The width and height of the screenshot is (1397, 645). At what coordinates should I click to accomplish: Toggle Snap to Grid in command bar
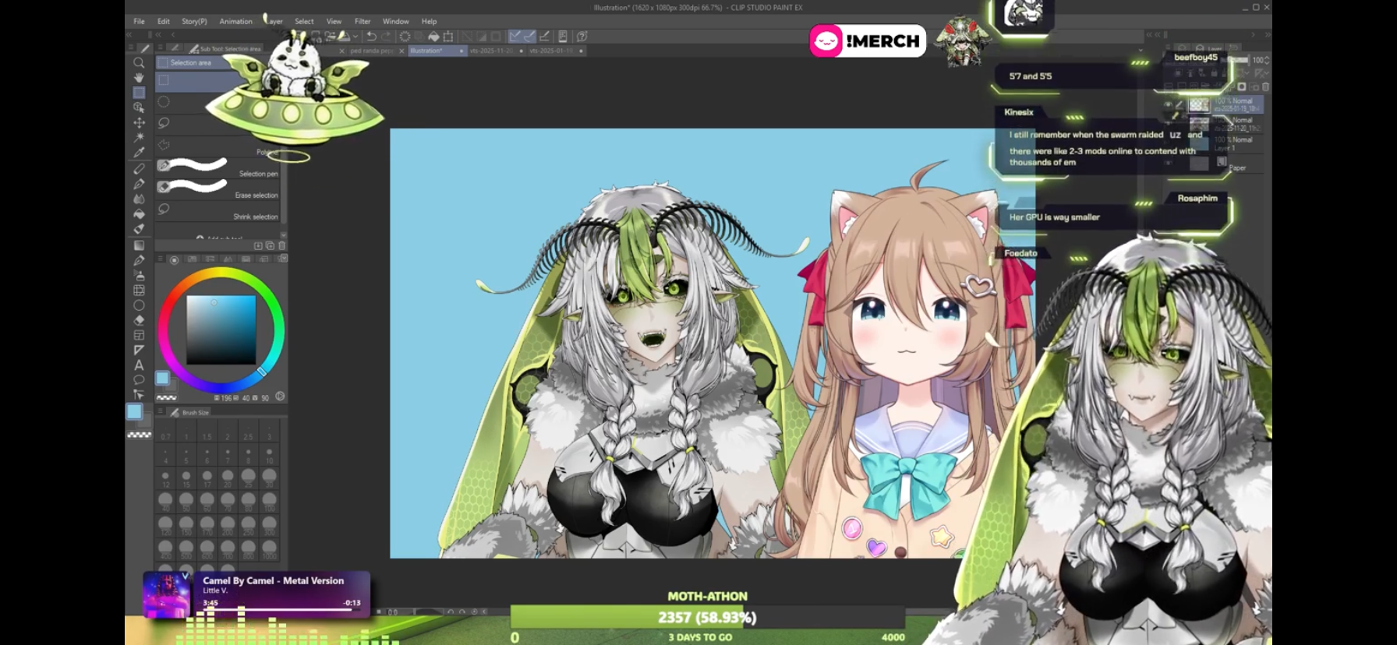544,37
